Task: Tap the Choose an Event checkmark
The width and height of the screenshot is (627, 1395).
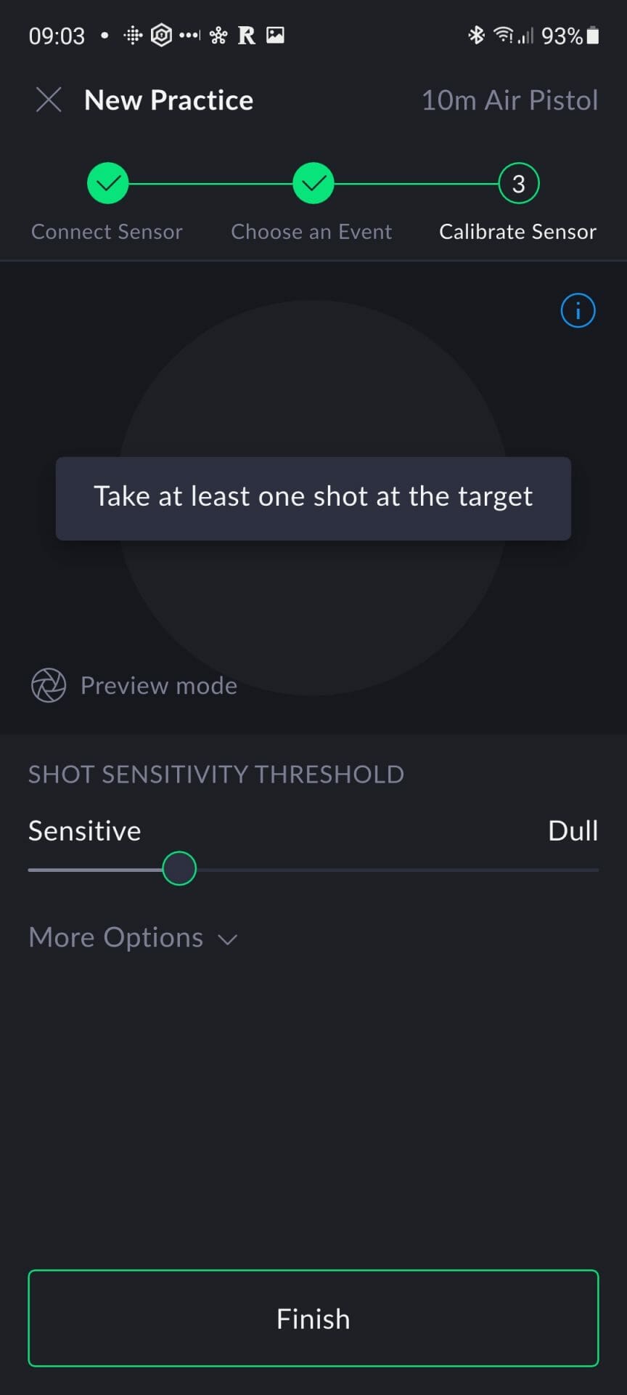Action: click(313, 184)
